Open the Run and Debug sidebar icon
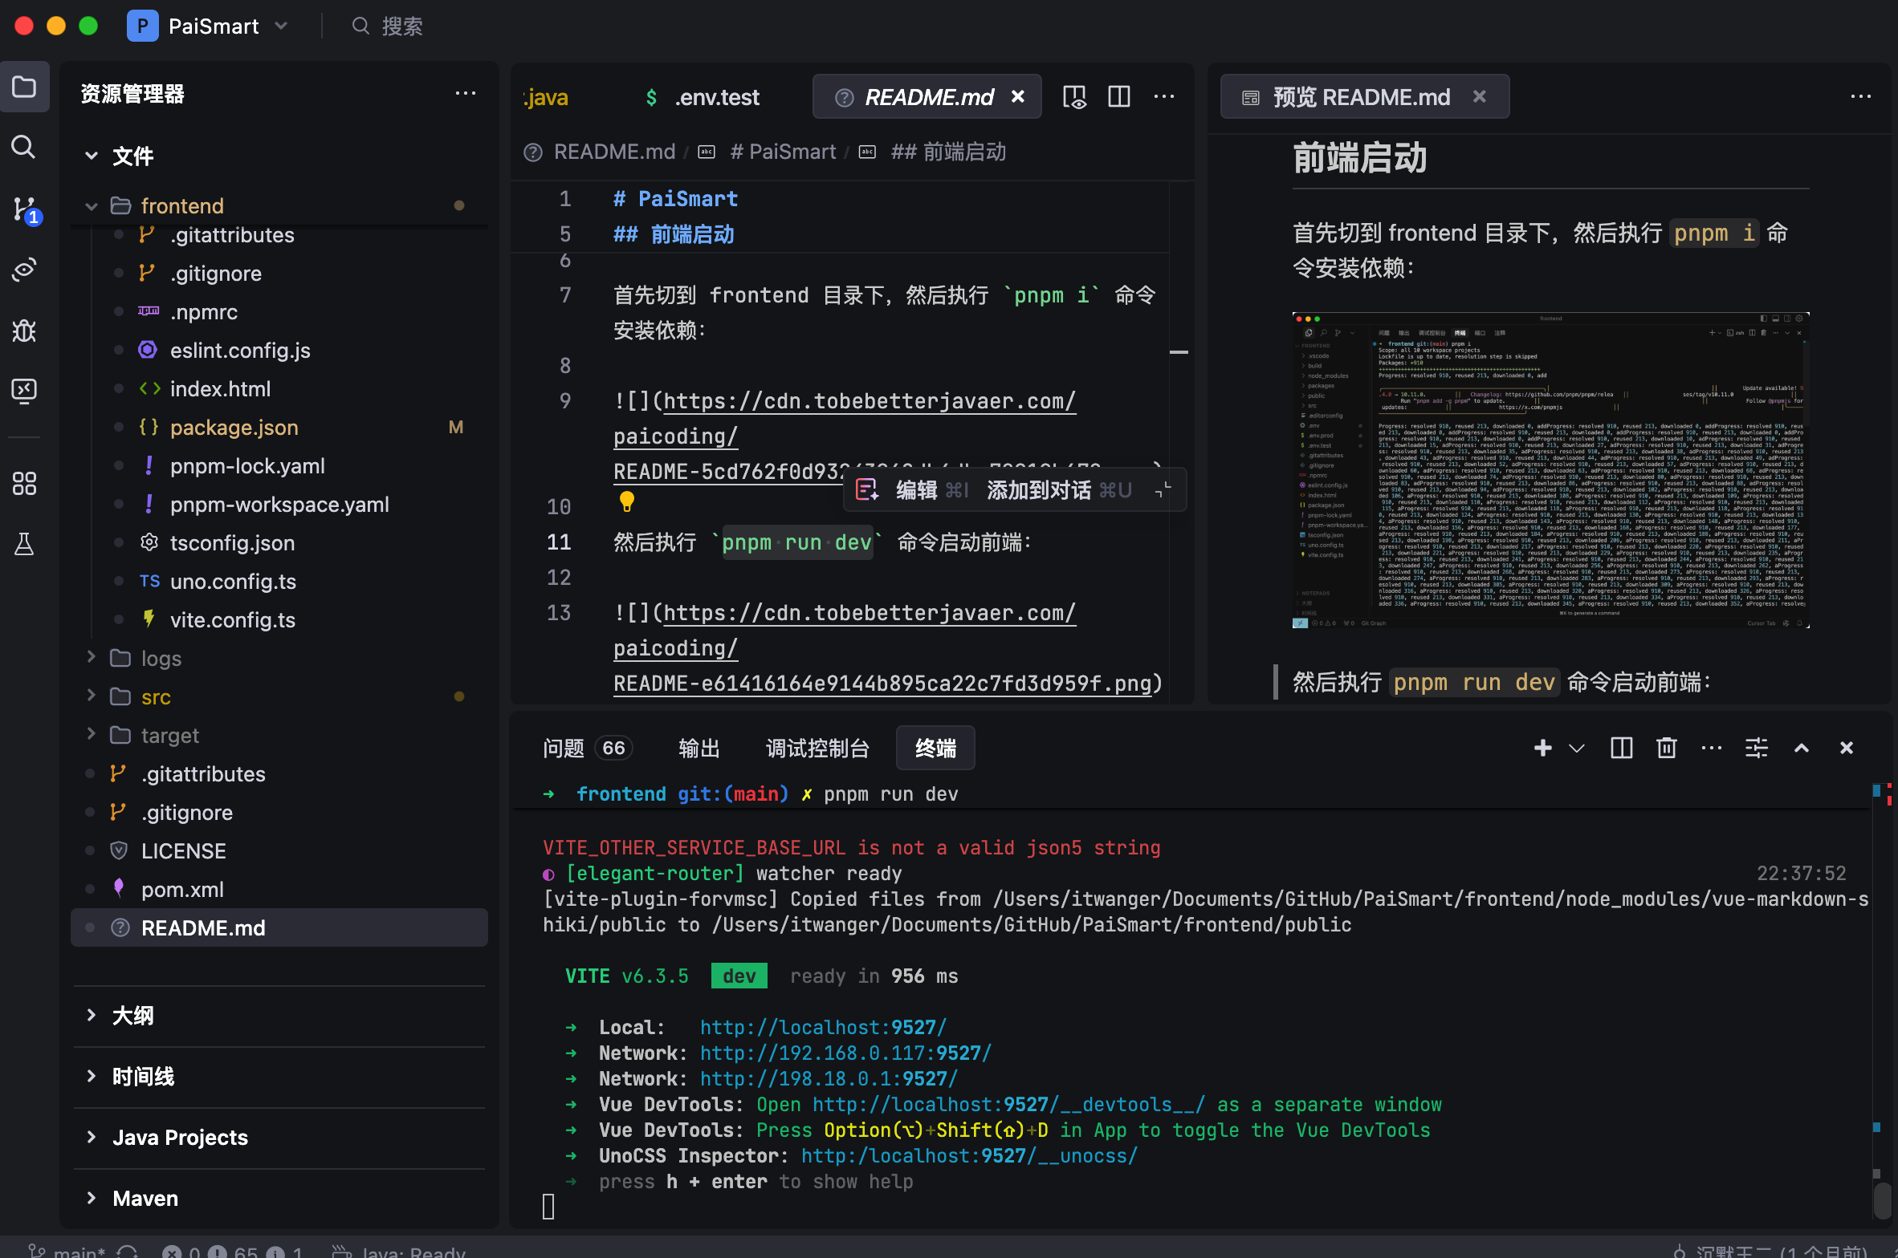This screenshot has width=1898, height=1258. [24, 330]
